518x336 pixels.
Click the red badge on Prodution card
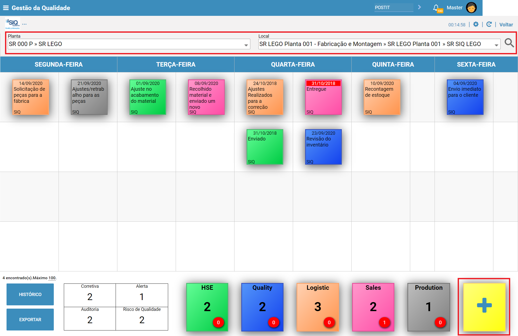440,322
